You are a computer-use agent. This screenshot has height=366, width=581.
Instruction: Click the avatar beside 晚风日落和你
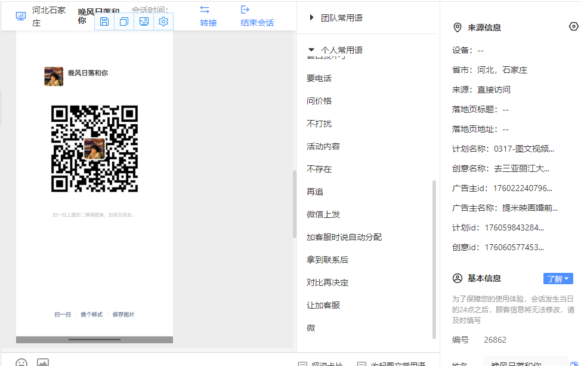(x=54, y=76)
